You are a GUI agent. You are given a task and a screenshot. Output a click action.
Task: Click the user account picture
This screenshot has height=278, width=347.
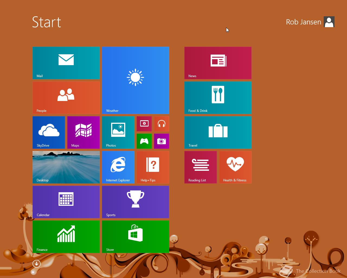pos(329,22)
